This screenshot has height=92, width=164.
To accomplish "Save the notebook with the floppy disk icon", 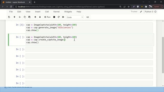I will (9, 17).
